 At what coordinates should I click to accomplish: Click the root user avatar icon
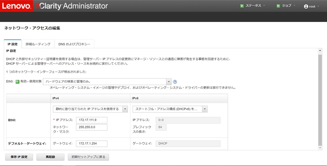(306, 6)
